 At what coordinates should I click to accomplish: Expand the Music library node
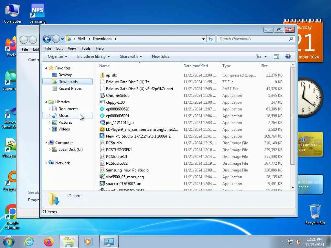coord(49,115)
